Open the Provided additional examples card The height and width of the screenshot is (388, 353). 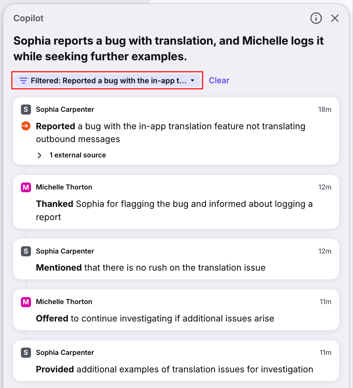click(x=176, y=360)
